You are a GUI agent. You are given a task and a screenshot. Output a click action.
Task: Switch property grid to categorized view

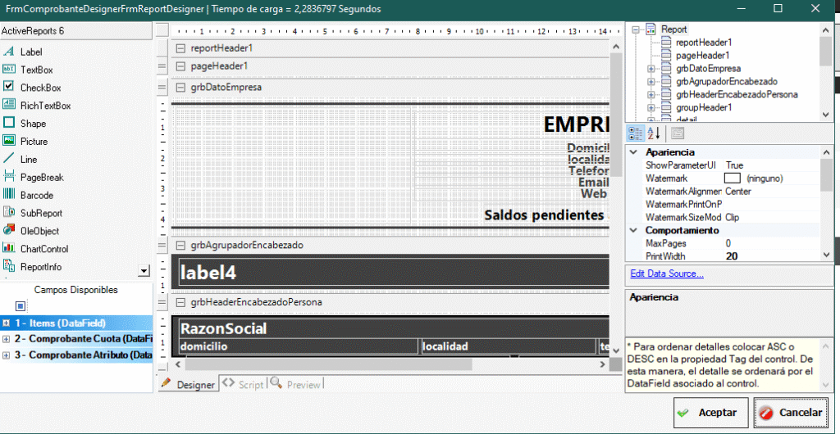pyautogui.click(x=636, y=133)
